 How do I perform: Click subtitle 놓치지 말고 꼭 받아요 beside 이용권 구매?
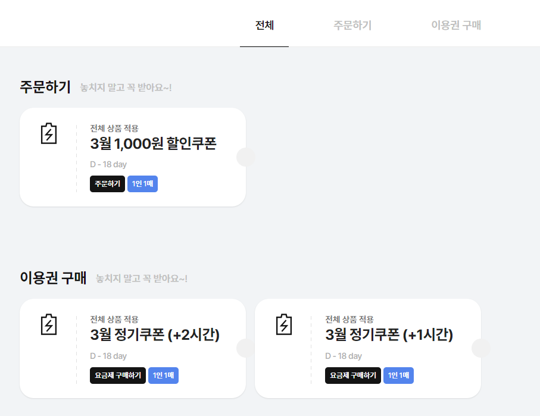click(142, 279)
